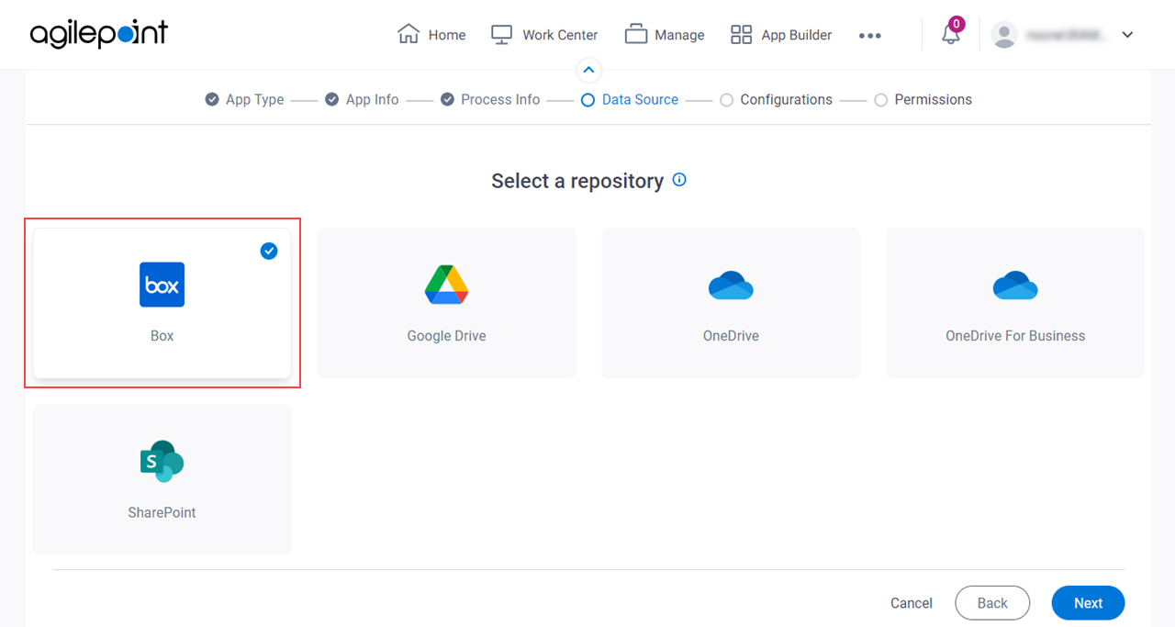Click the Manage briefcase icon
The width and height of the screenshot is (1175, 627).
tap(636, 34)
